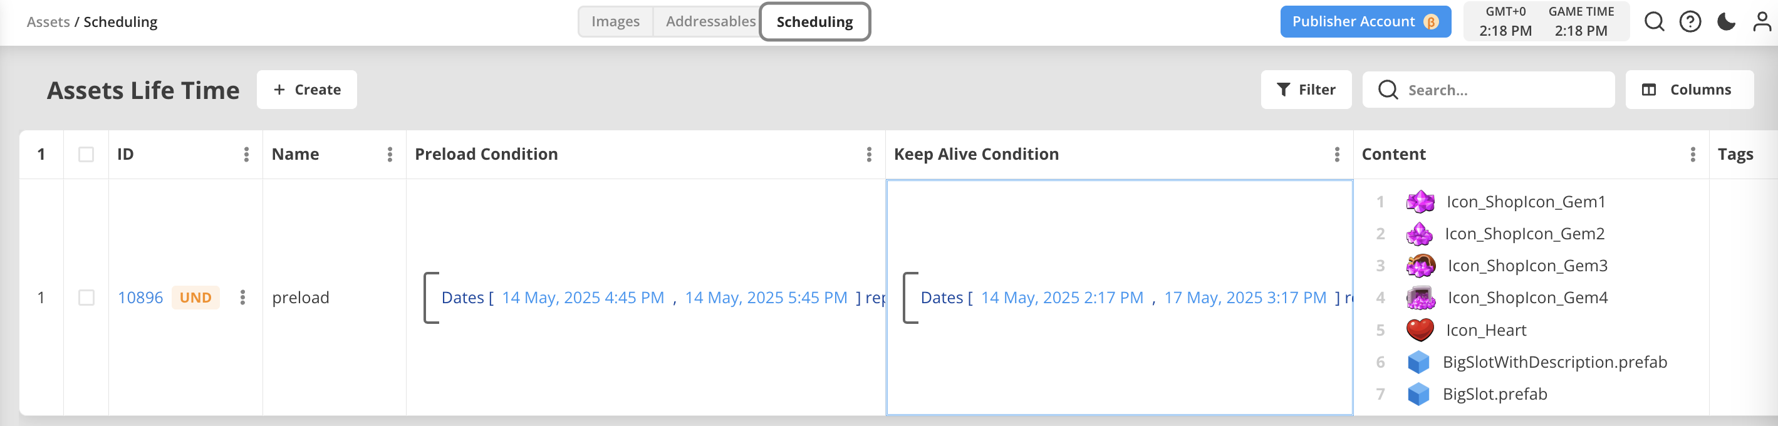Click the Filter funnel icon
The image size is (1778, 426).
1283,90
